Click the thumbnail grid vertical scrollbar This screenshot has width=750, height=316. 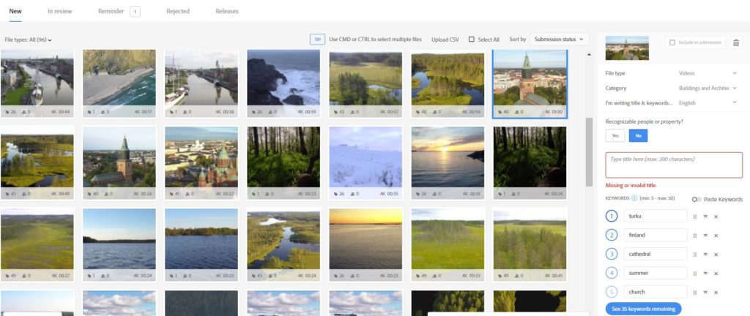(589, 152)
